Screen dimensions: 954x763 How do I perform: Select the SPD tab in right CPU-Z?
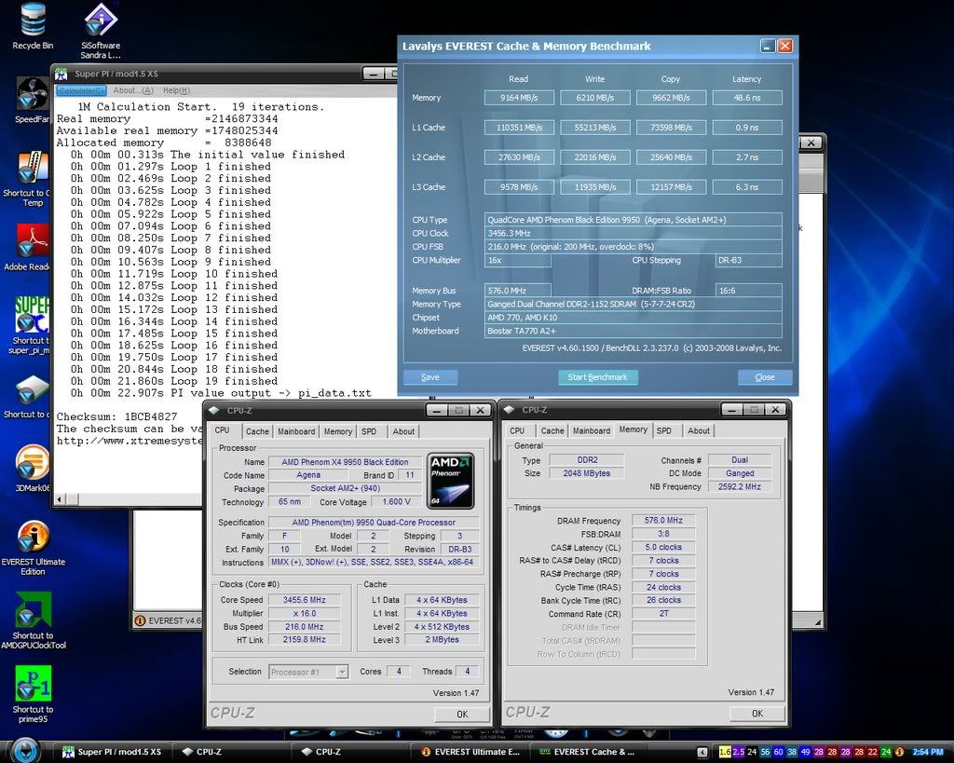(663, 430)
